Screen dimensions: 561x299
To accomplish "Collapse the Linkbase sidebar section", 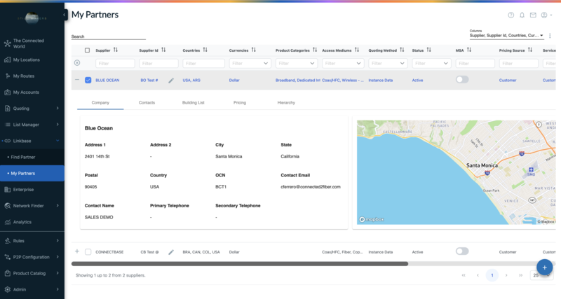I will pos(58,141).
